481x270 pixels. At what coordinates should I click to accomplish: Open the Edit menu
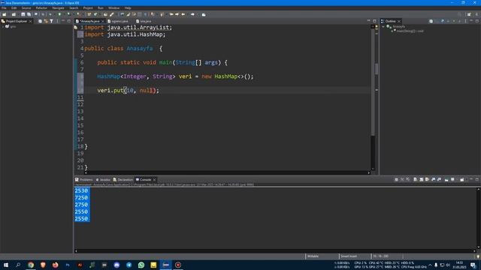pyautogui.click(x=14, y=8)
